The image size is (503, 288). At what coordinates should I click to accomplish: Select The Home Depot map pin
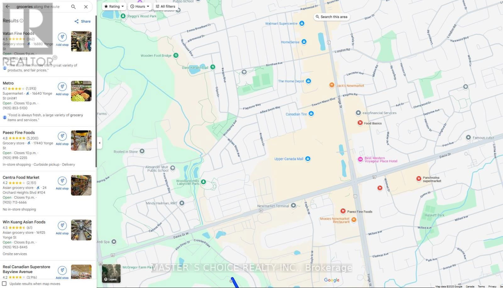click(308, 81)
